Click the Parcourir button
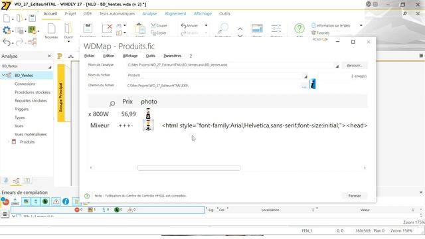 coord(355,65)
